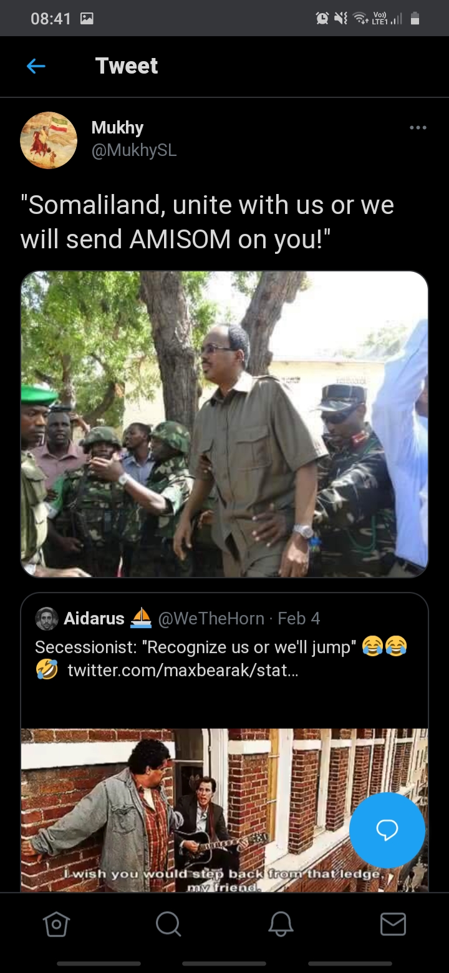Open Mukhy's profile picture

pos(49,140)
